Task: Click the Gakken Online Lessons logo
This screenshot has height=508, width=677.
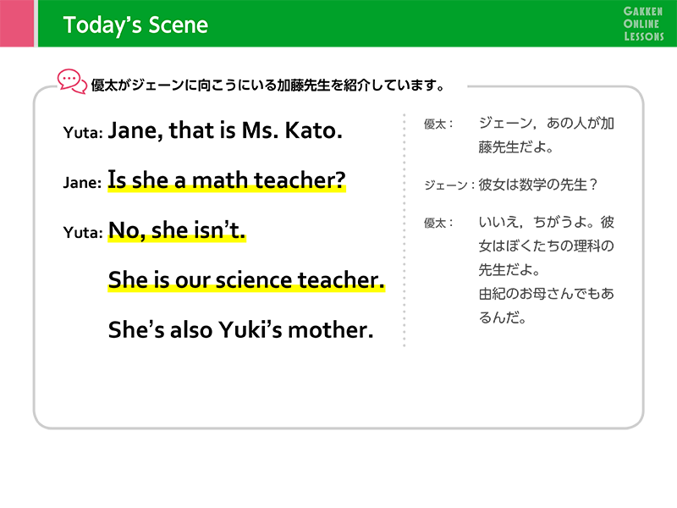Action: pos(643,25)
